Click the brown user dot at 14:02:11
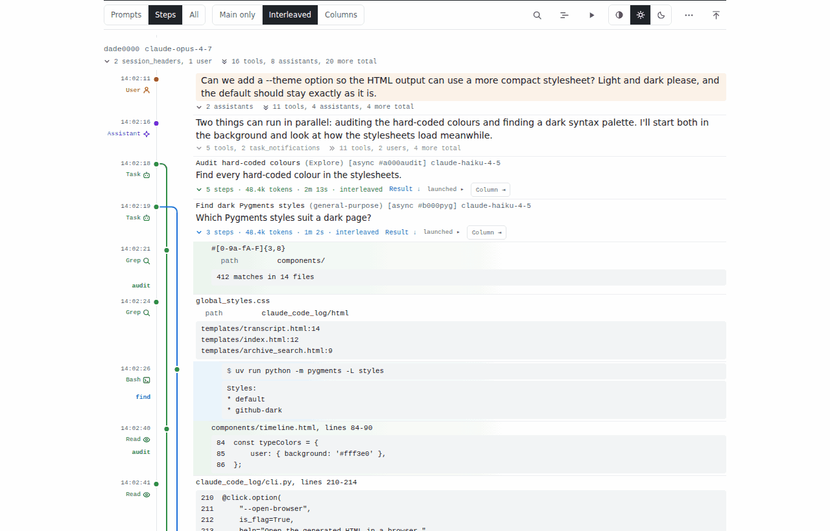830x531 pixels. coord(156,79)
